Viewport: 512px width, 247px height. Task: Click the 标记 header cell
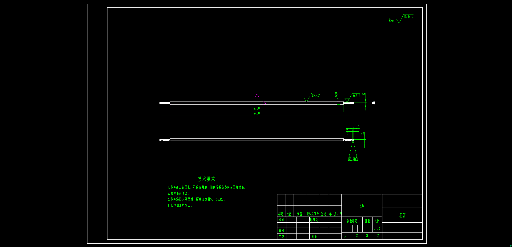point(281,214)
